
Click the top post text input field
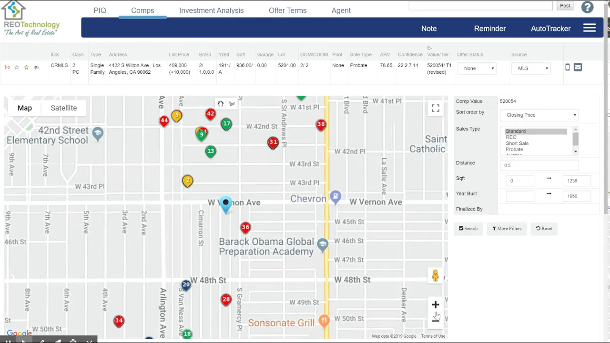(480, 6)
